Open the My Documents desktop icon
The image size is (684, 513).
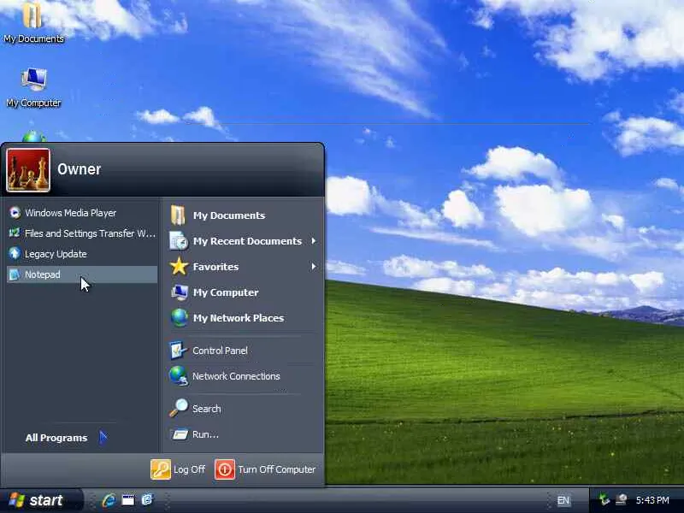(x=32, y=23)
